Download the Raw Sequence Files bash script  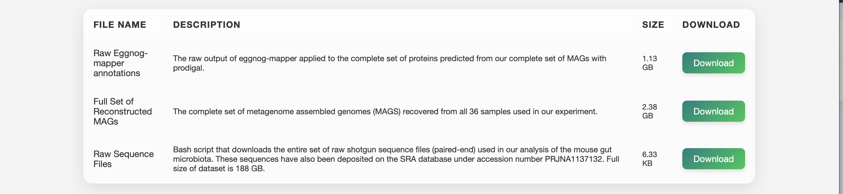[x=713, y=159]
